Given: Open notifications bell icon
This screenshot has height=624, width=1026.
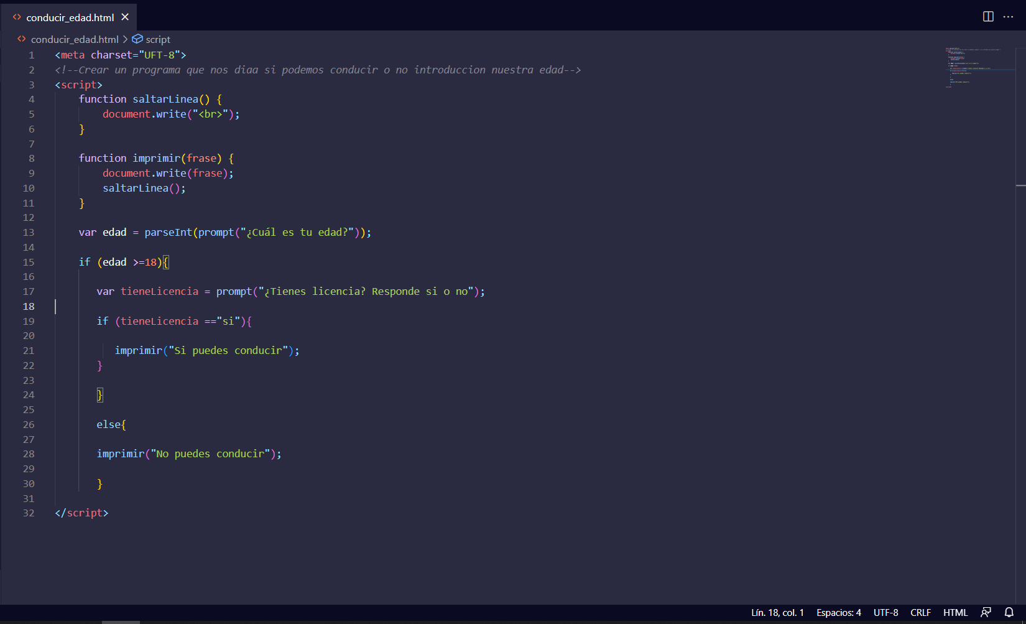Looking at the screenshot, I should (1009, 613).
